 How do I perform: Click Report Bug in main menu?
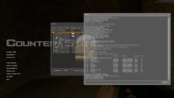(11, 71)
